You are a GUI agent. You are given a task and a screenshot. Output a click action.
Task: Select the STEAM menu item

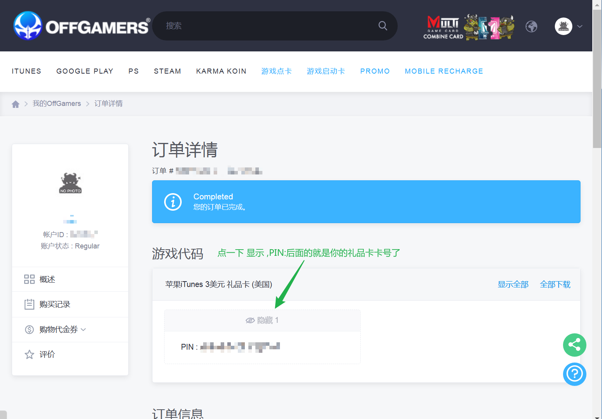click(x=167, y=71)
